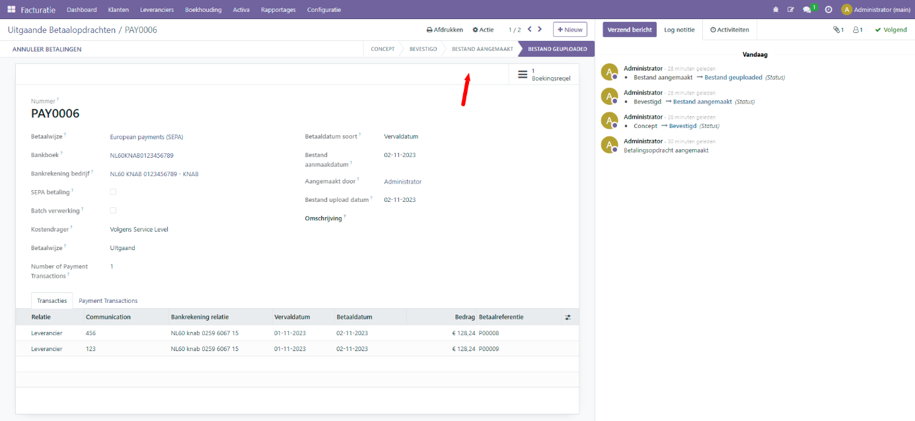
Task: Open the conversations chat bubble icon
Action: (x=807, y=10)
